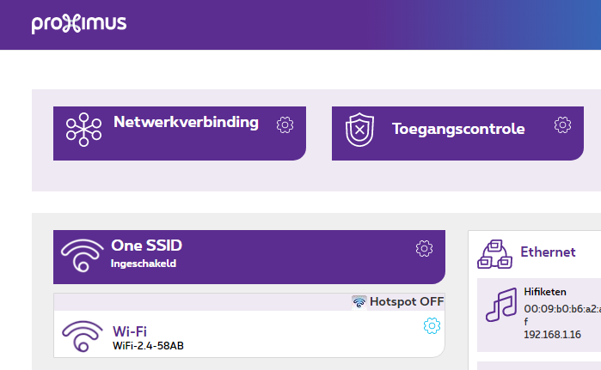Screen dimensions: 601x370
Task: Click the Ethernet heading
Action: click(x=548, y=252)
